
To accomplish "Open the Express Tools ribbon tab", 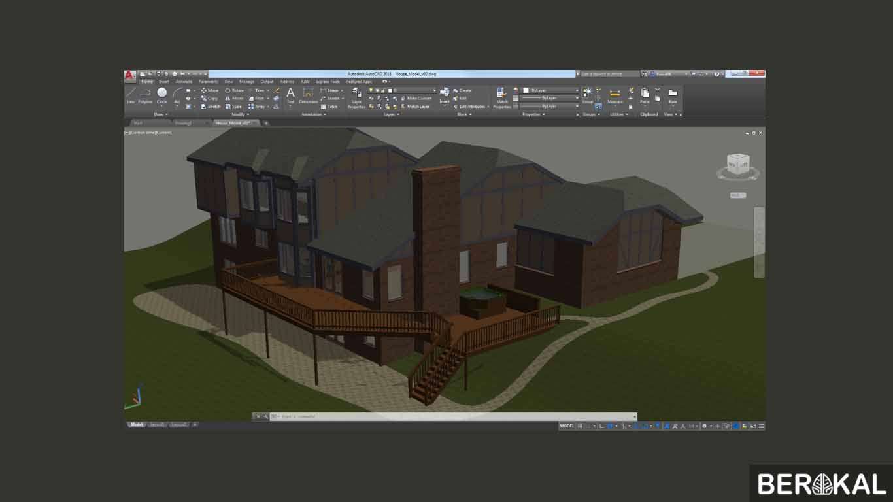I will pyautogui.click(x=327, y=81).
